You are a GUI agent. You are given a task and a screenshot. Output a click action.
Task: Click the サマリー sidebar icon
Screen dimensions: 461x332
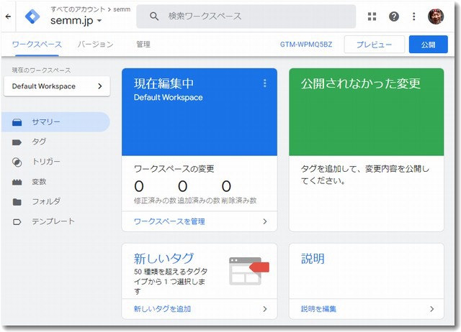pos(17,122)
